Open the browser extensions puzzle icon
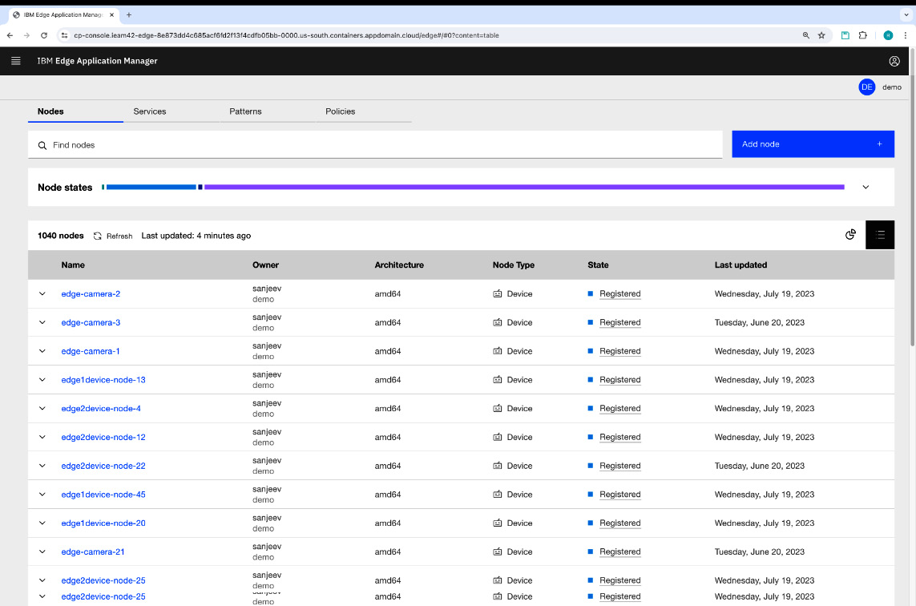916x606 pixels. pyautogui.click(x=863, y=35)
